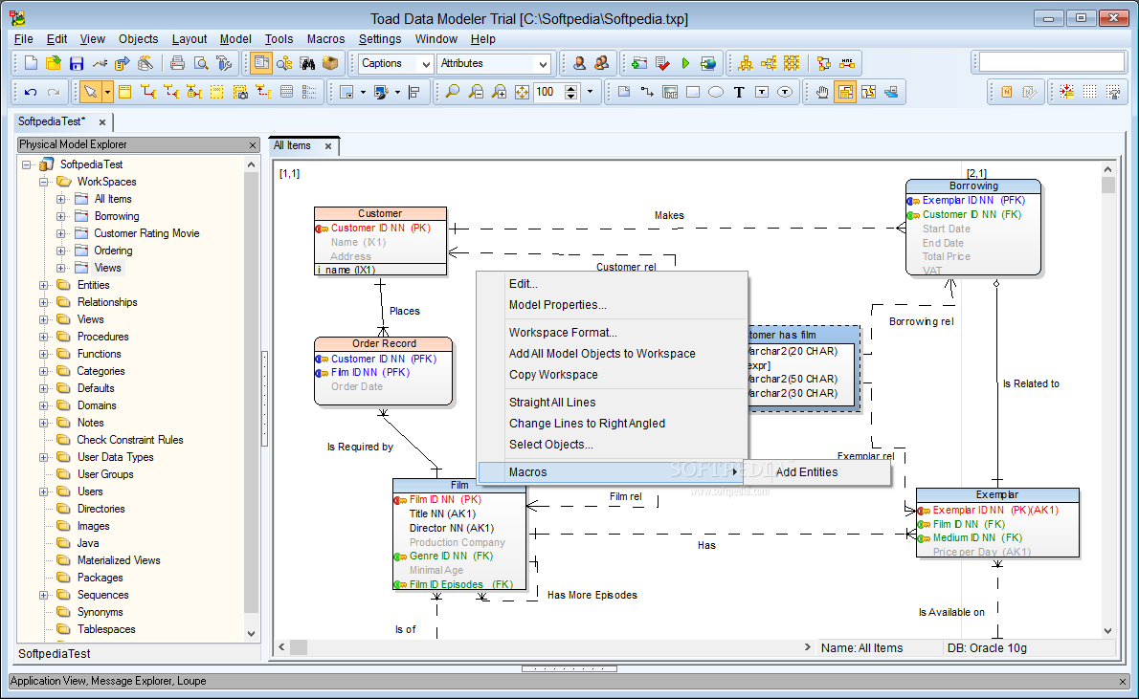Toggle the dotted grid display button
The width and height of the screenshot is (1139, 699).
[x=1089, y=92]
